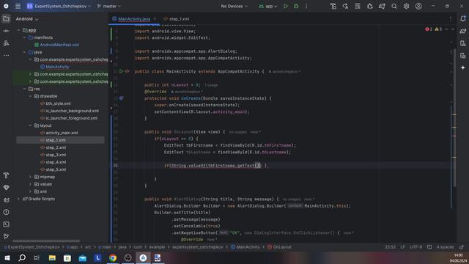Open Google Chrome from the taskbar
The width and height of the screenshot is (469, 264).
(x=113, y=257)
